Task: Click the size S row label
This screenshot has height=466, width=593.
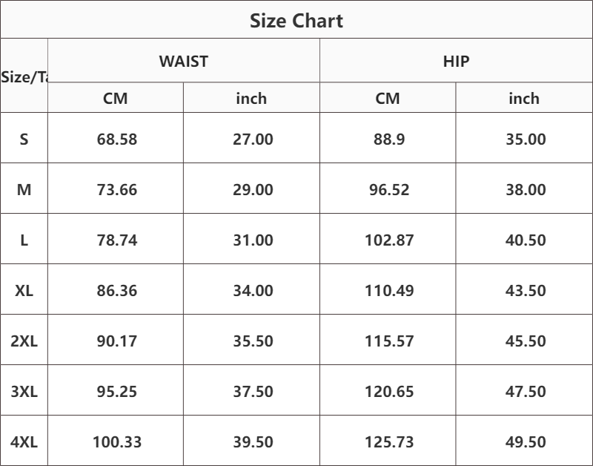Action: [x=24, y=140]
